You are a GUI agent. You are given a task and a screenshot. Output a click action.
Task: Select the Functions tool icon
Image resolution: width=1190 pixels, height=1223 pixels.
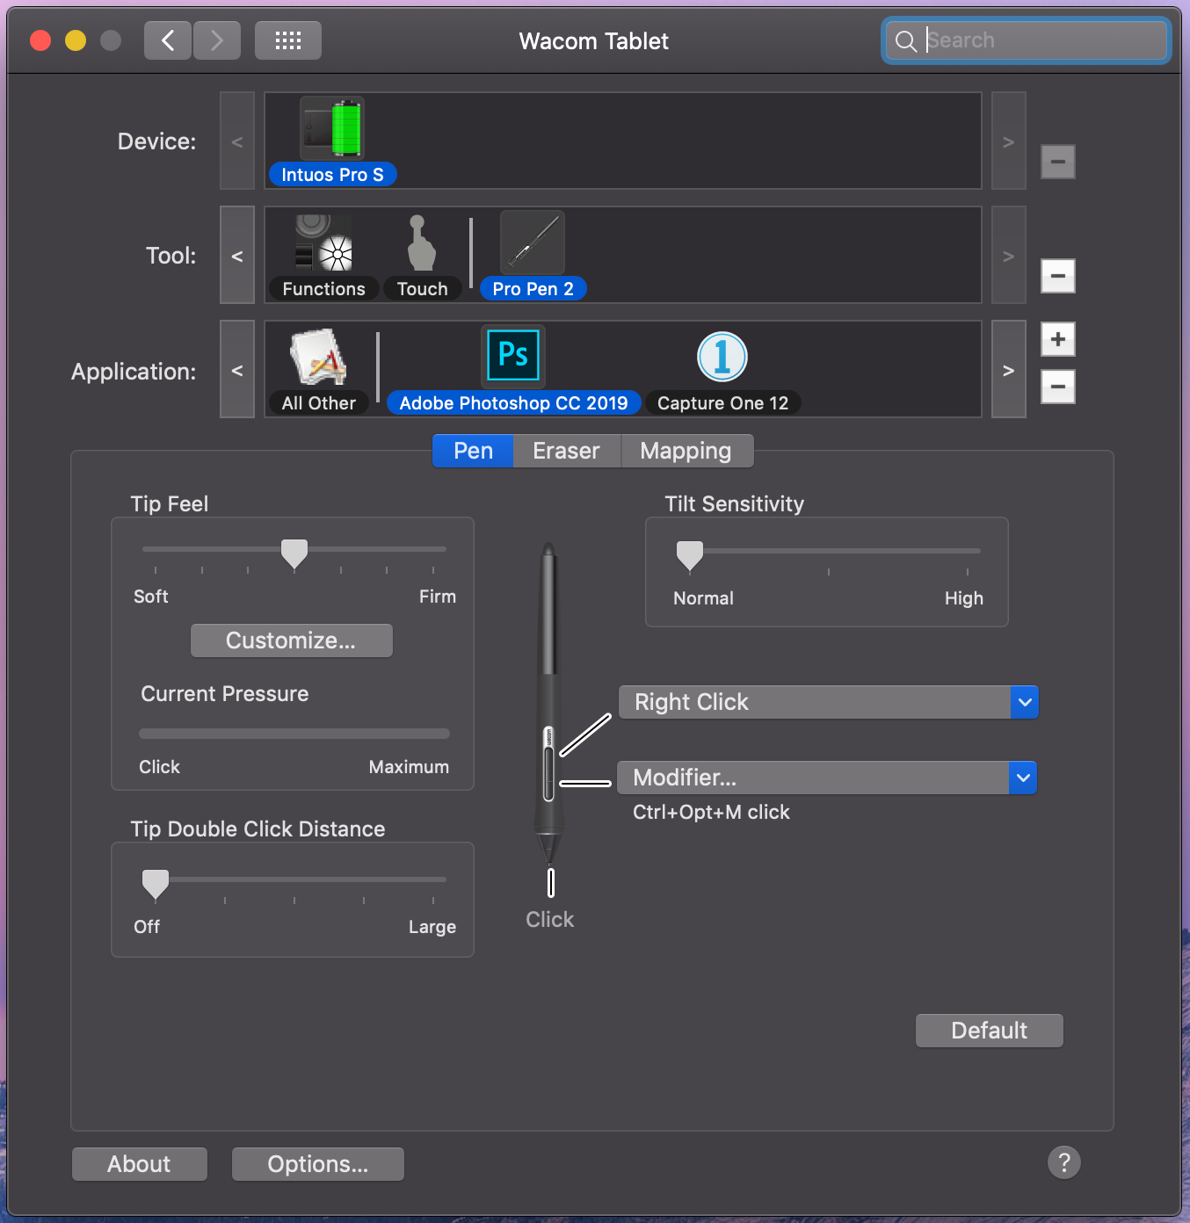323,243
